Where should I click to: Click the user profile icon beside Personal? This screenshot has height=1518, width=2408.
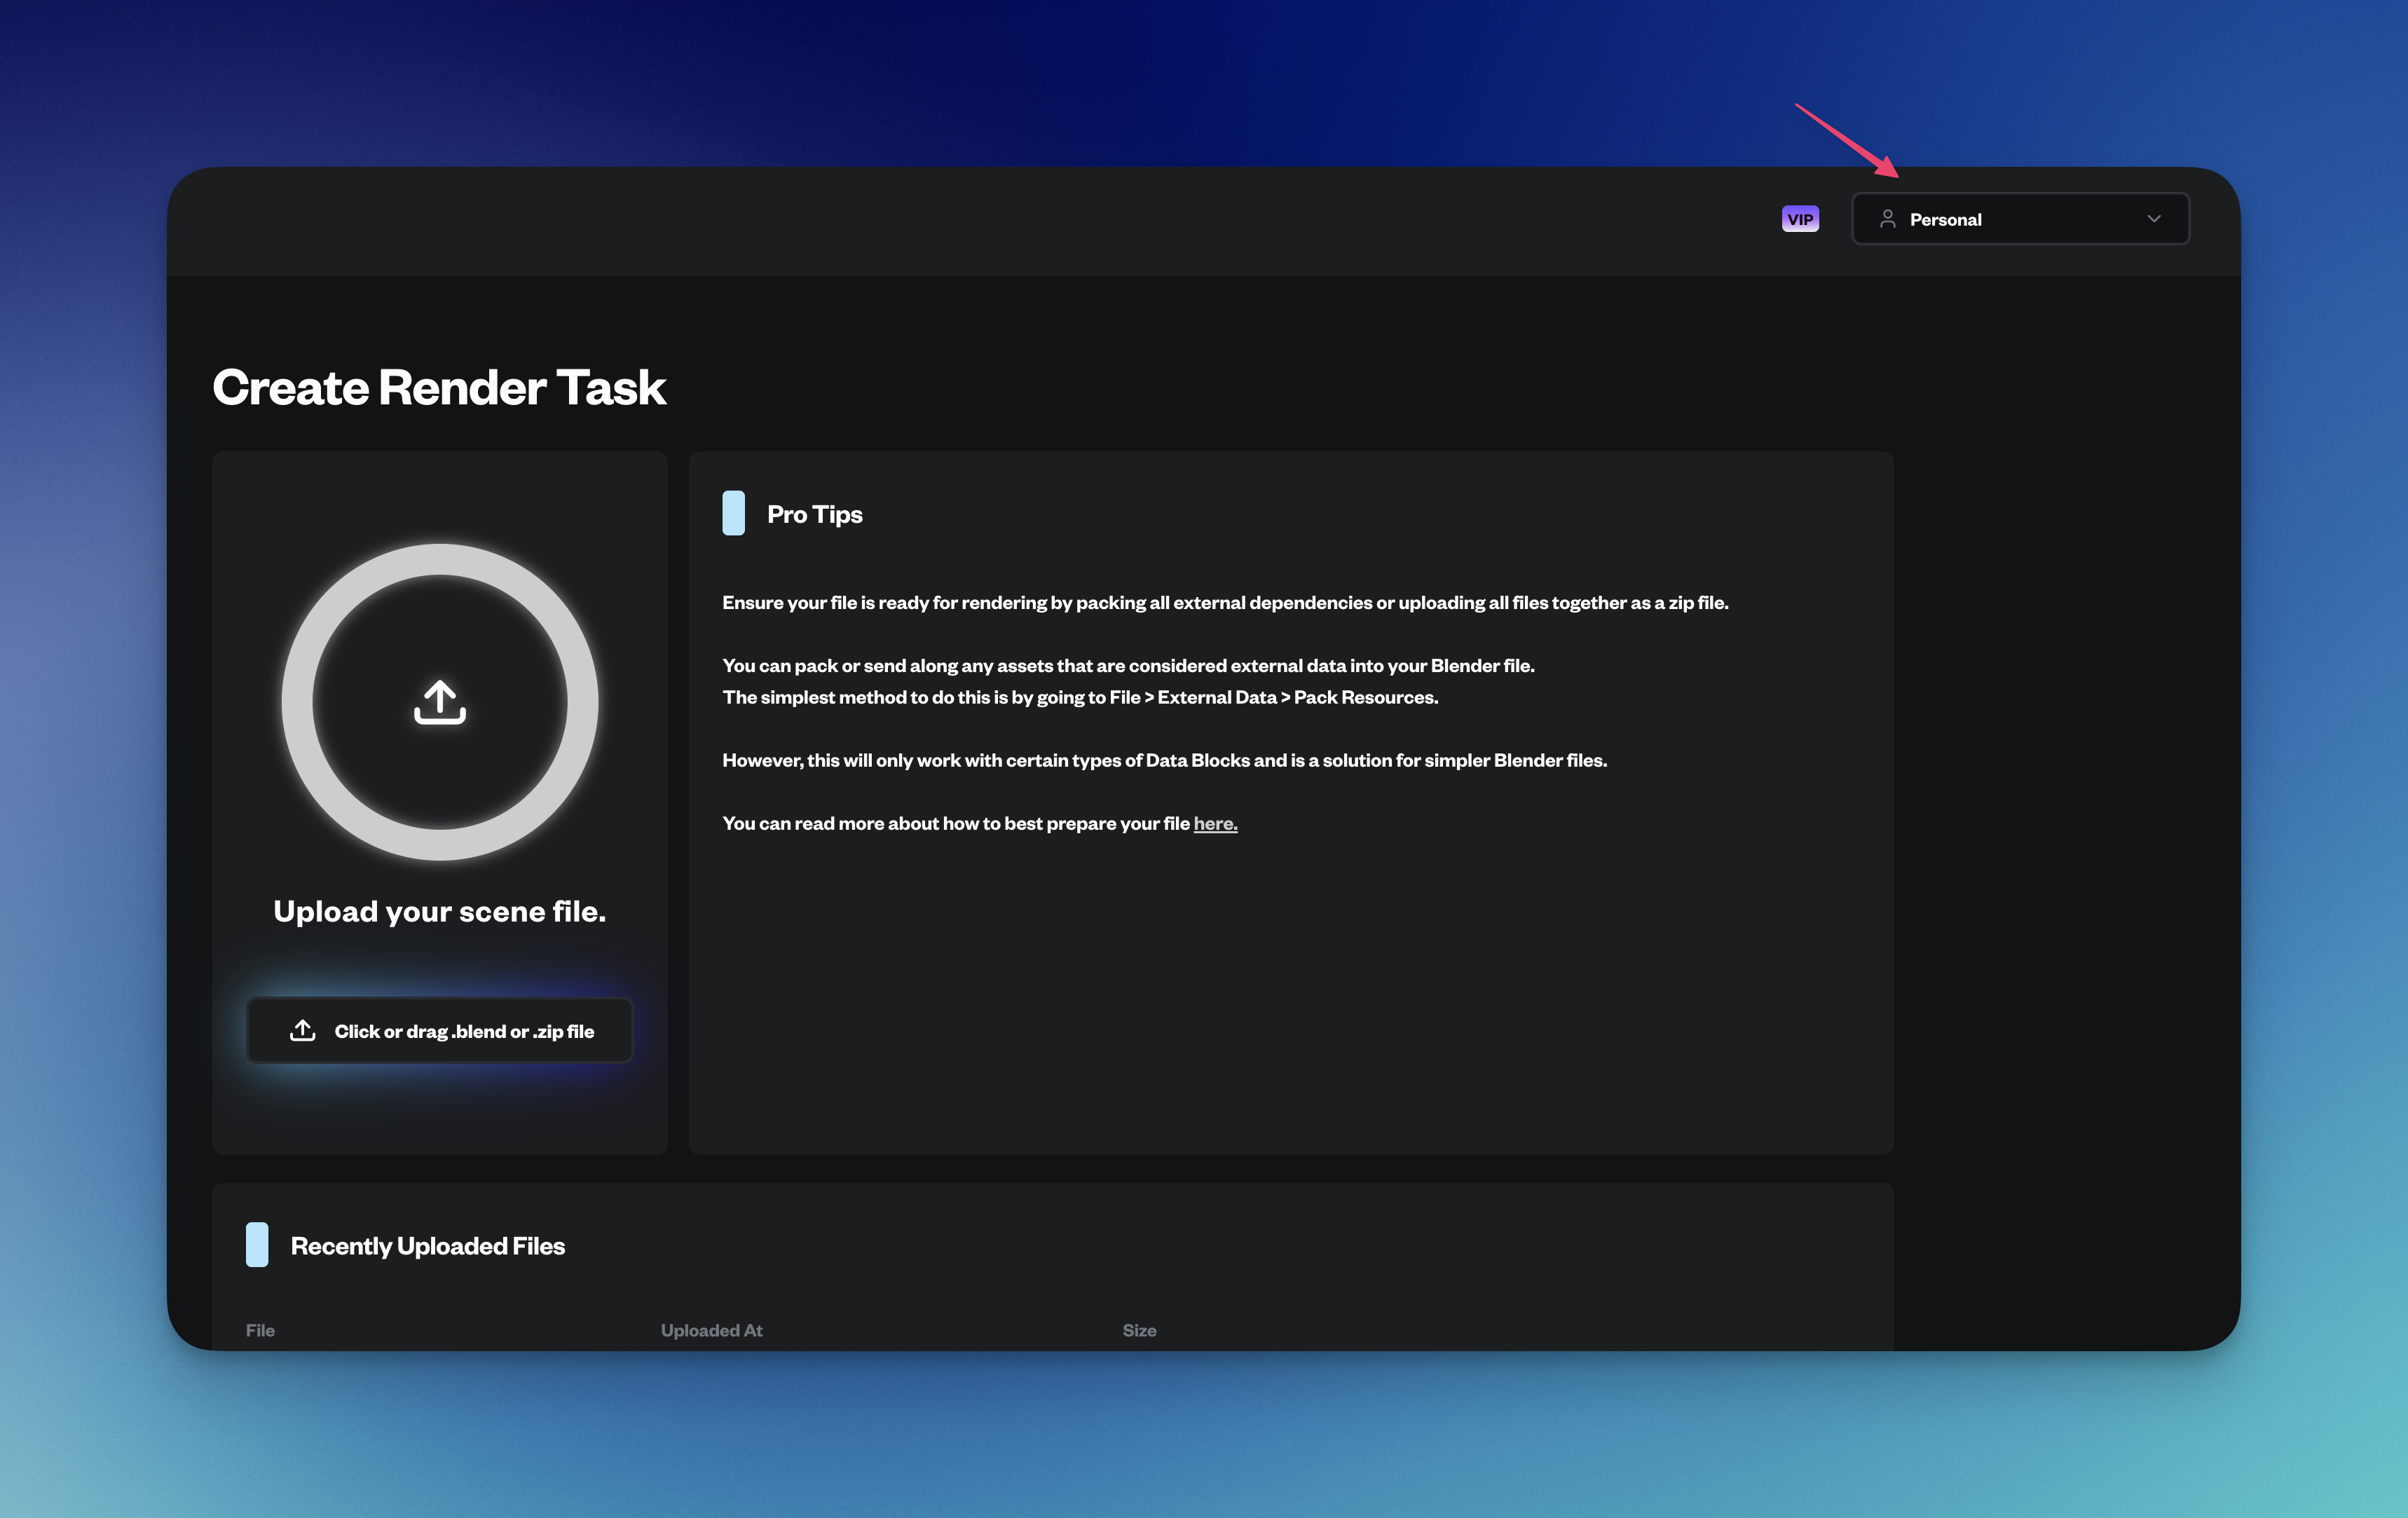pyautogui.click(x=1887, y=219)
